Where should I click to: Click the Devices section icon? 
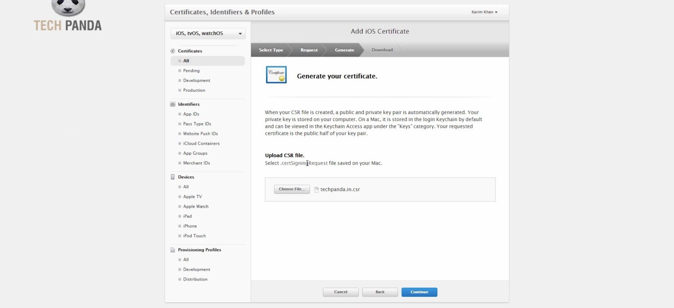point(173,177)
